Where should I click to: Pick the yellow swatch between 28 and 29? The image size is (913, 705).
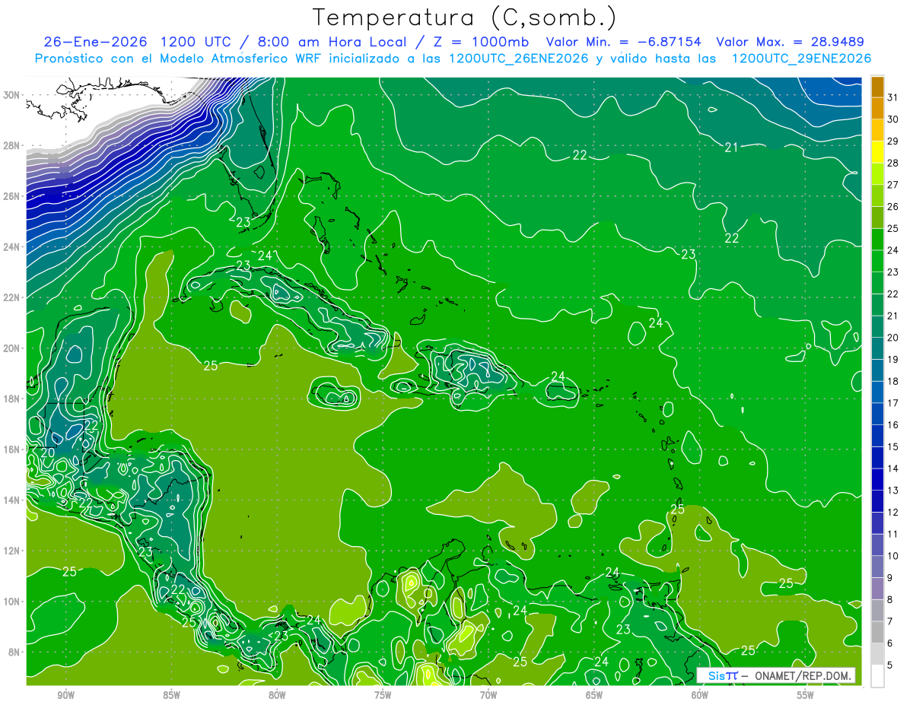click(877, 152)
